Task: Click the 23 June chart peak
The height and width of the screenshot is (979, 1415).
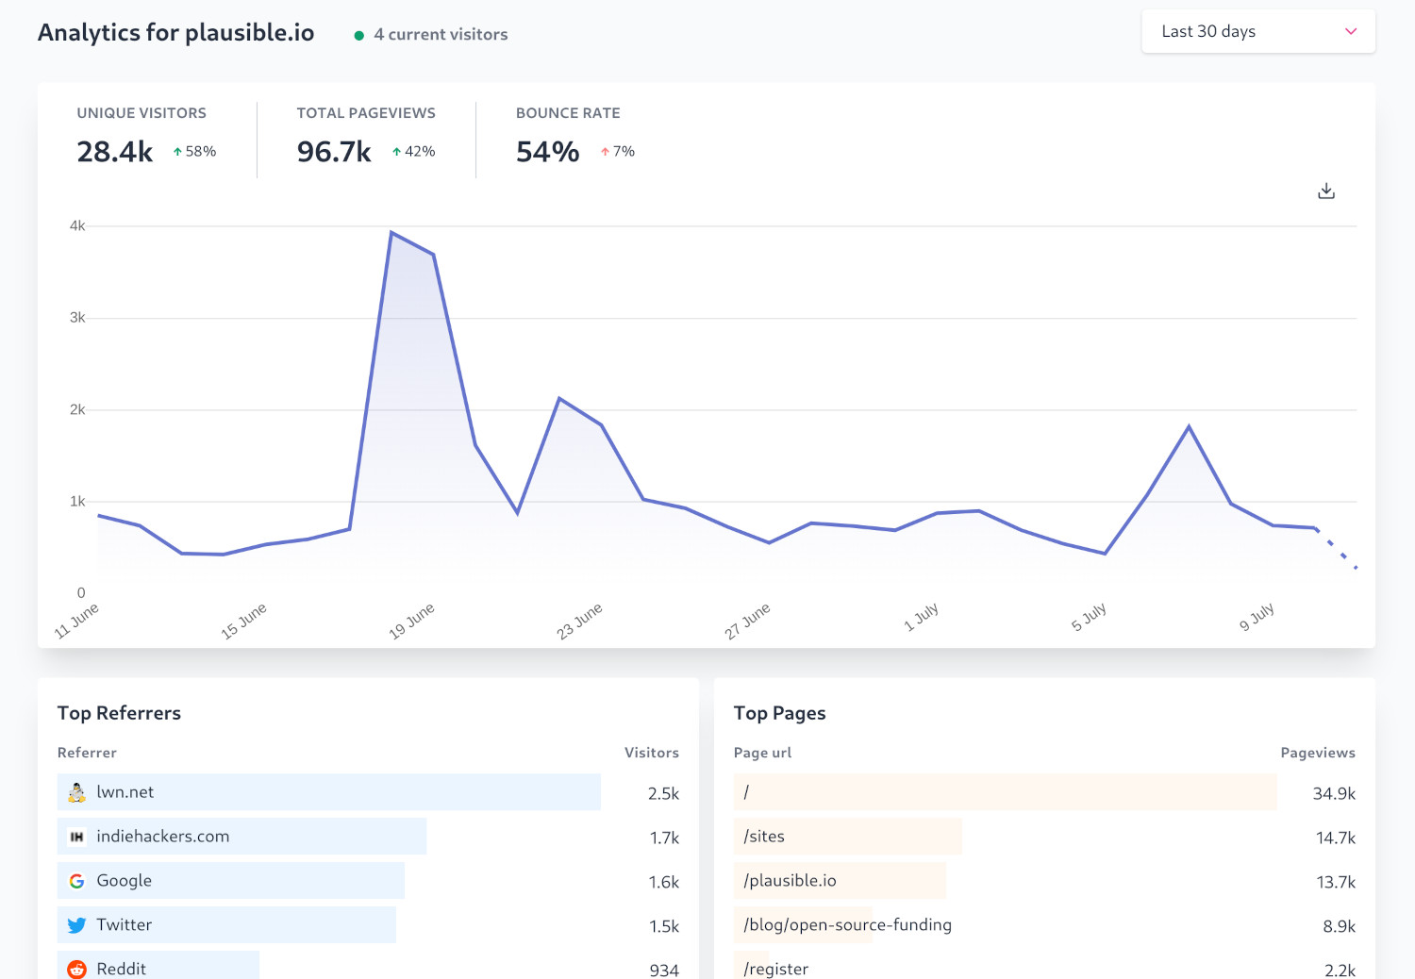Action: coord(559,398)
